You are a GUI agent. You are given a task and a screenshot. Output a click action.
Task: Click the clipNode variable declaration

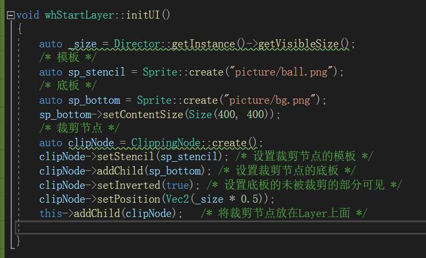click(x=91, y=143)
